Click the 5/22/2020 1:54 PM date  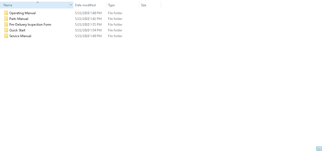click(88, 30)
